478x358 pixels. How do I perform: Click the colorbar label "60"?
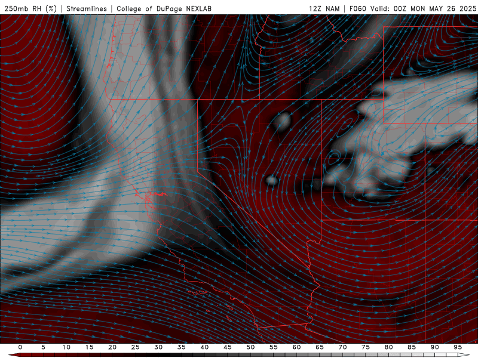point(296,347)
